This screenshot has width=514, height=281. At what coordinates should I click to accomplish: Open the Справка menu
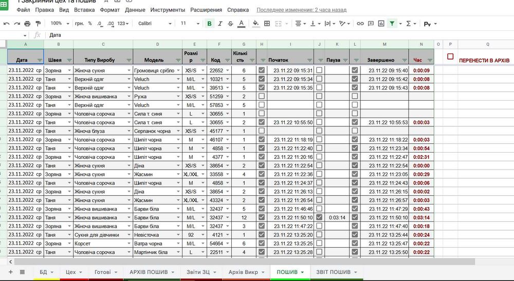[238, 10]
